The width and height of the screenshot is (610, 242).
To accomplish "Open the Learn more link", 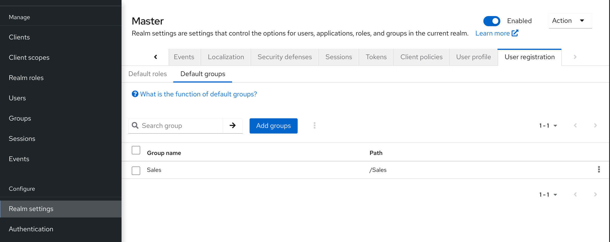I will [x=492, y=33].
